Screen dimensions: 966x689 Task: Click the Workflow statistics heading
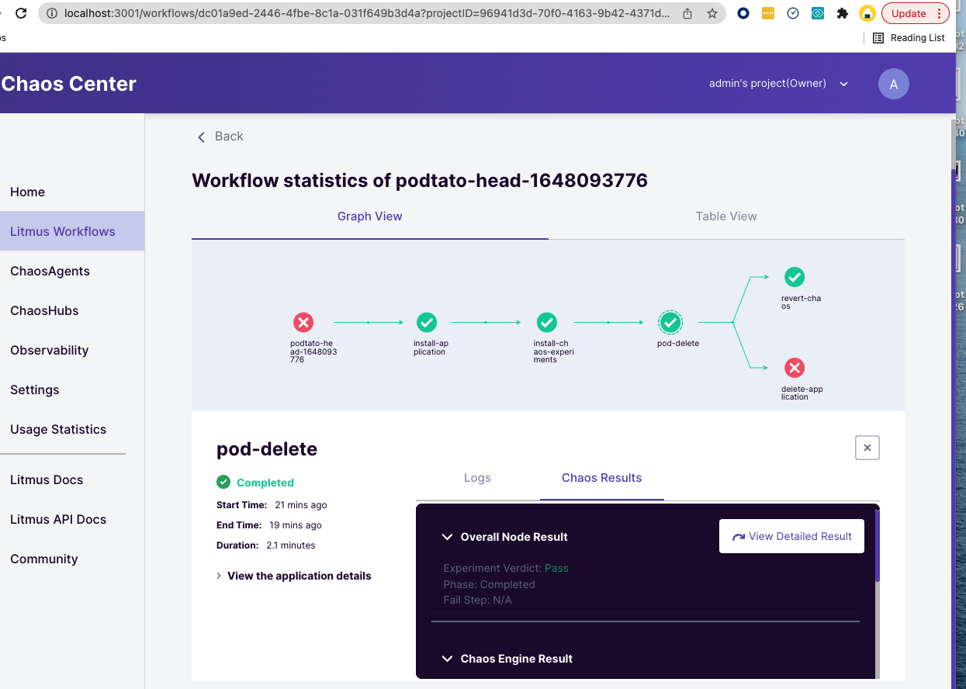pos(420,181)
